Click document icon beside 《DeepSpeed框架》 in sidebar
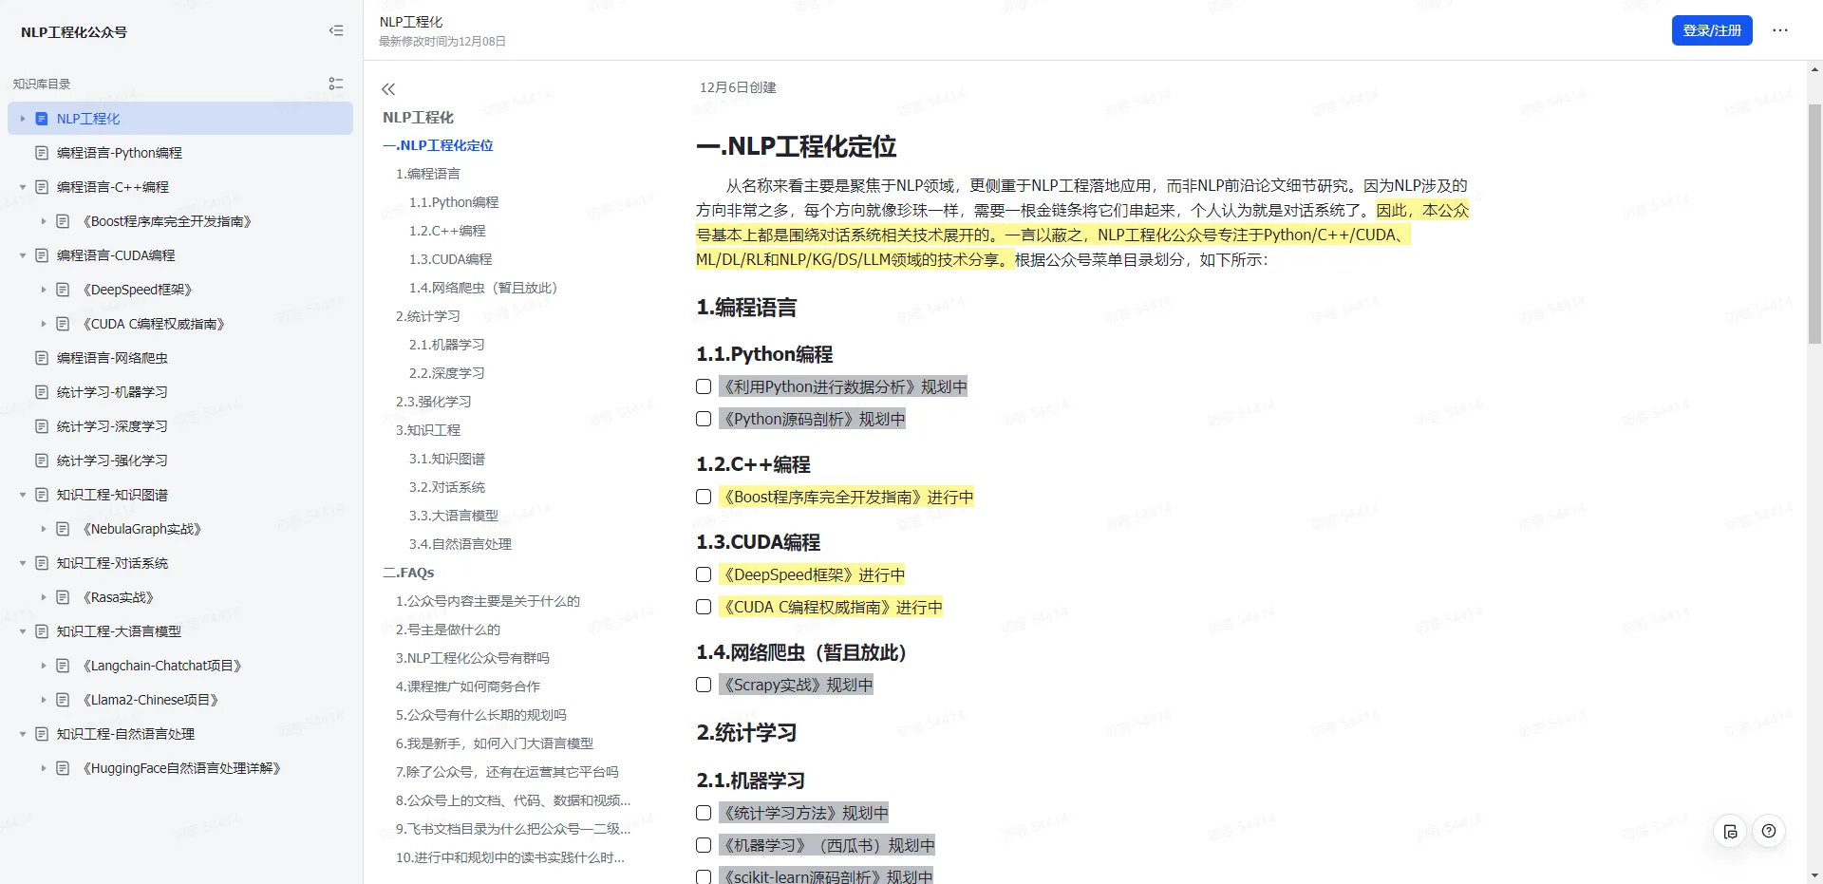Image resolution: width=1823 pixels, height=884 pixels. (x=63, y=290)
